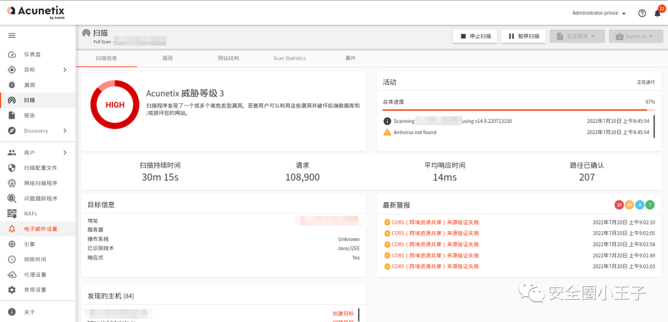668x322 pixels.
Task: Select 扫描配置文件 in the sidebar
Action: pos(40,168)
